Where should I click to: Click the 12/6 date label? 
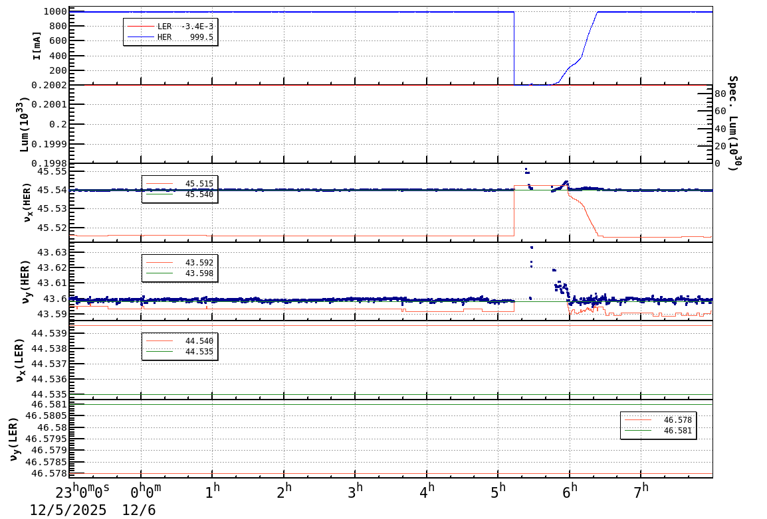(x=139, y=510)
